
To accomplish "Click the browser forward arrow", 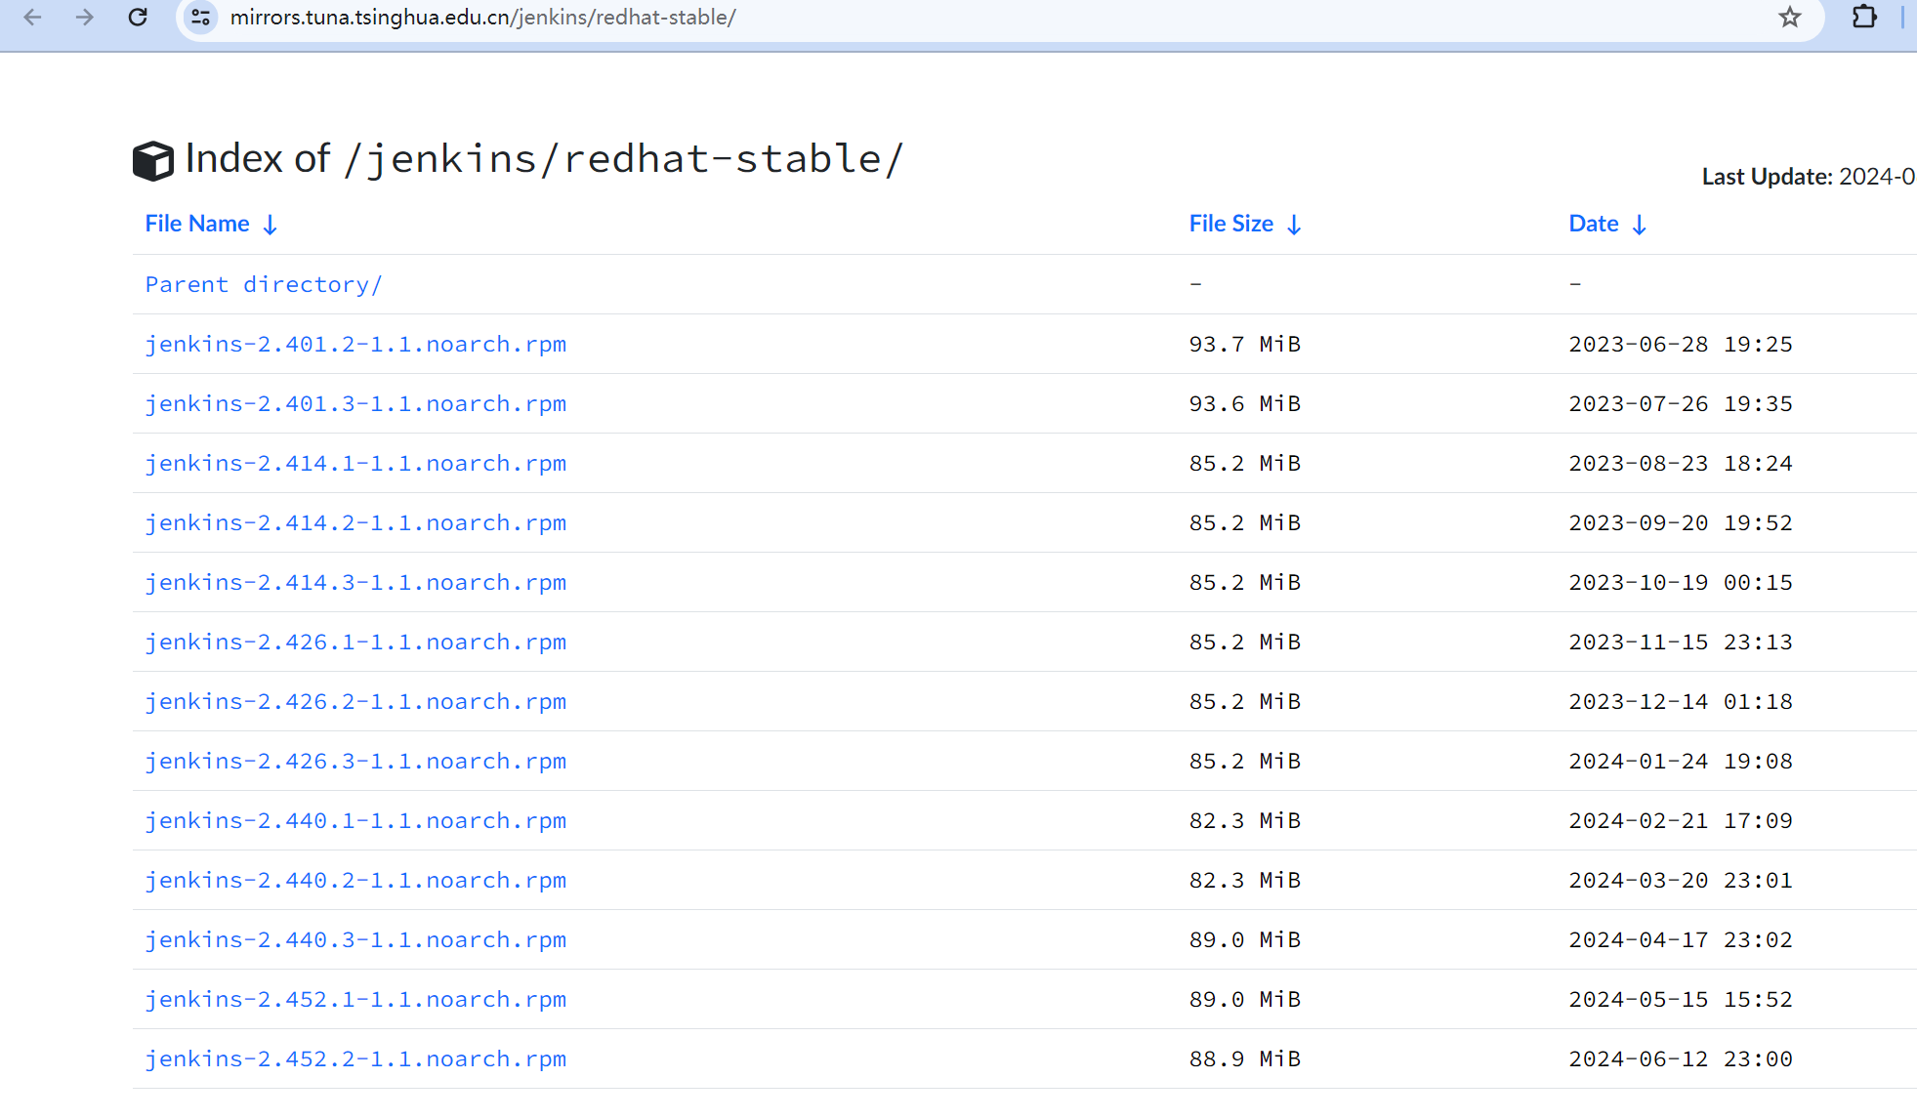I will [x=85, y=17].
